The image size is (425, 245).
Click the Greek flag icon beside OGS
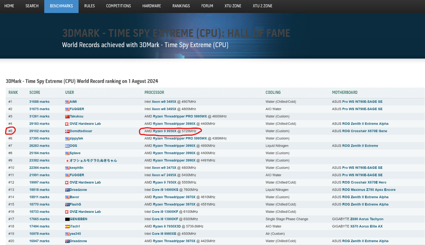[67, 146]
